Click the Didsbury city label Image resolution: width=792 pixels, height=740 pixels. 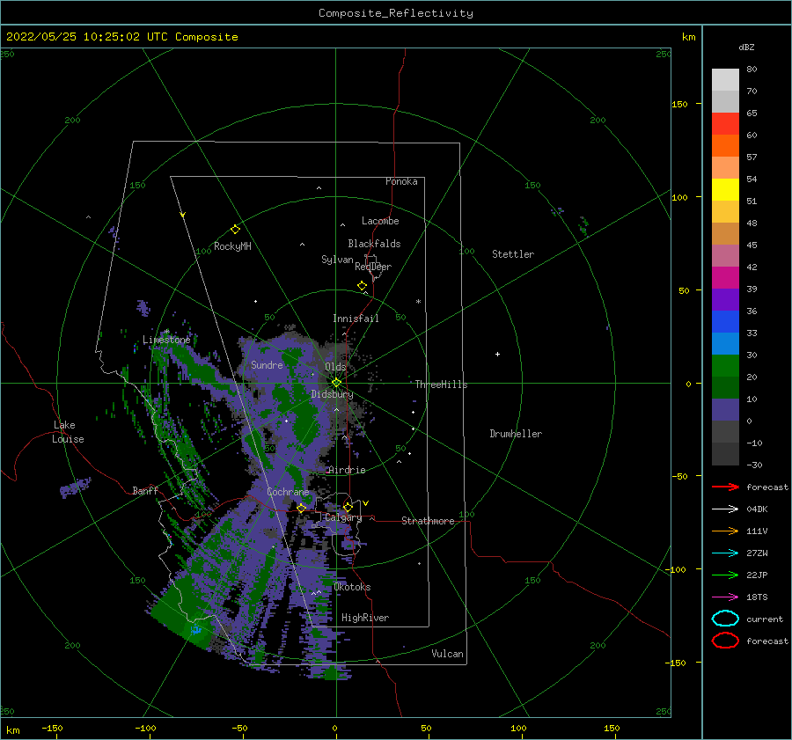tap(333, 394)
